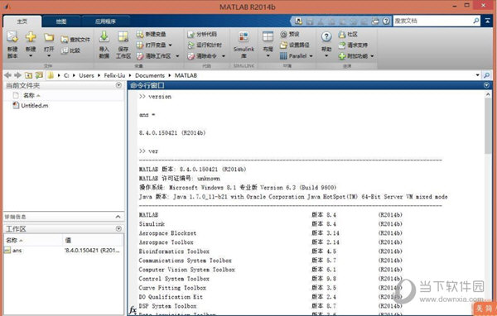
Task: Expand the arrow next to 附加功能
Action: pos(372,56)
